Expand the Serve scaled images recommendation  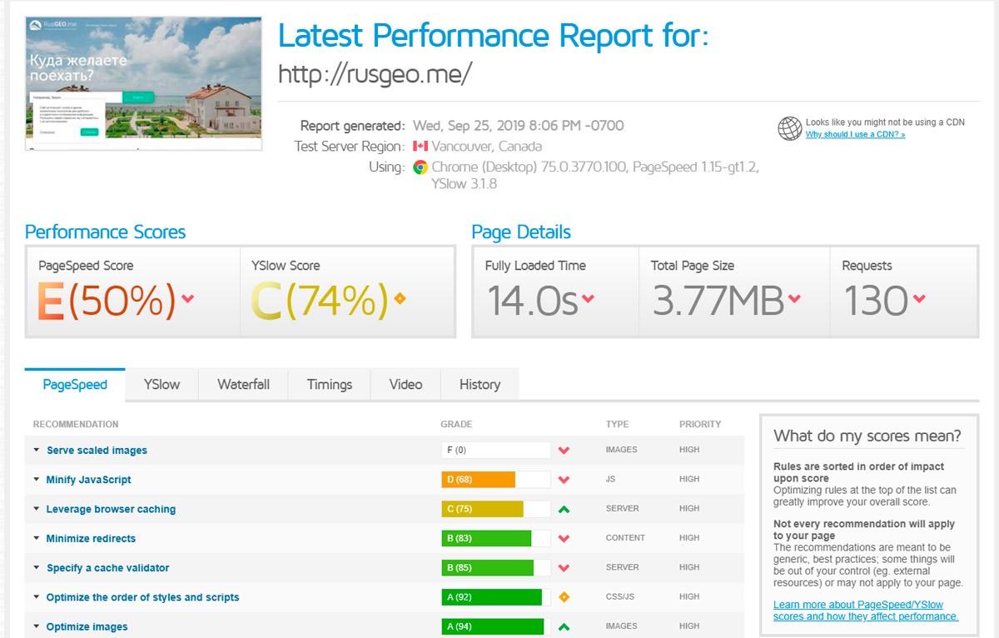pos(97,451)
